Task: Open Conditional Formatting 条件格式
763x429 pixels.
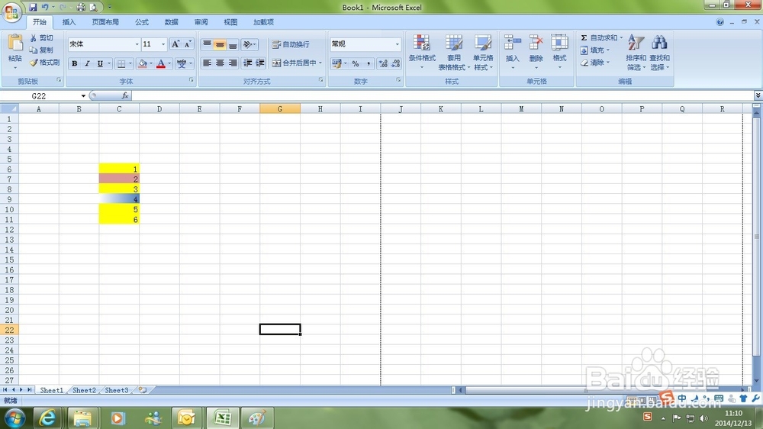Action: (x=422, y=52)
